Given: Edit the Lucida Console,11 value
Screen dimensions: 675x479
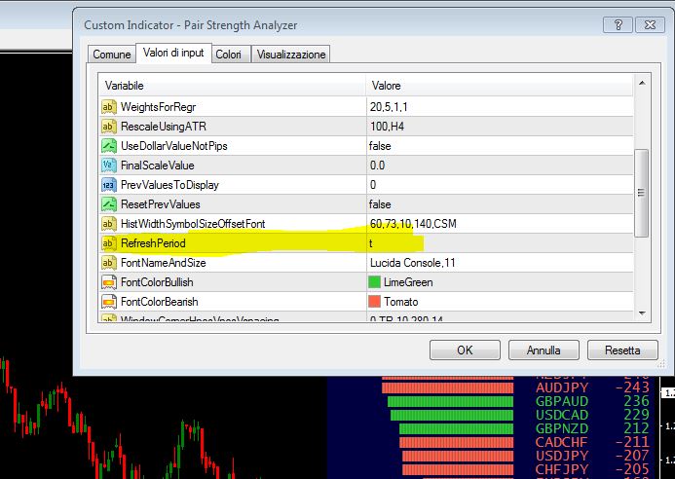Looking at the screenshot, I should coord(500,263).
